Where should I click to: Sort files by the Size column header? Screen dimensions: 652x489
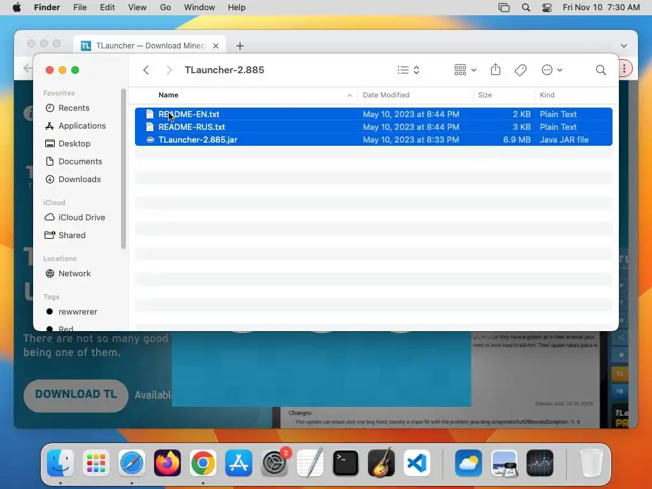tap(485, 95)
